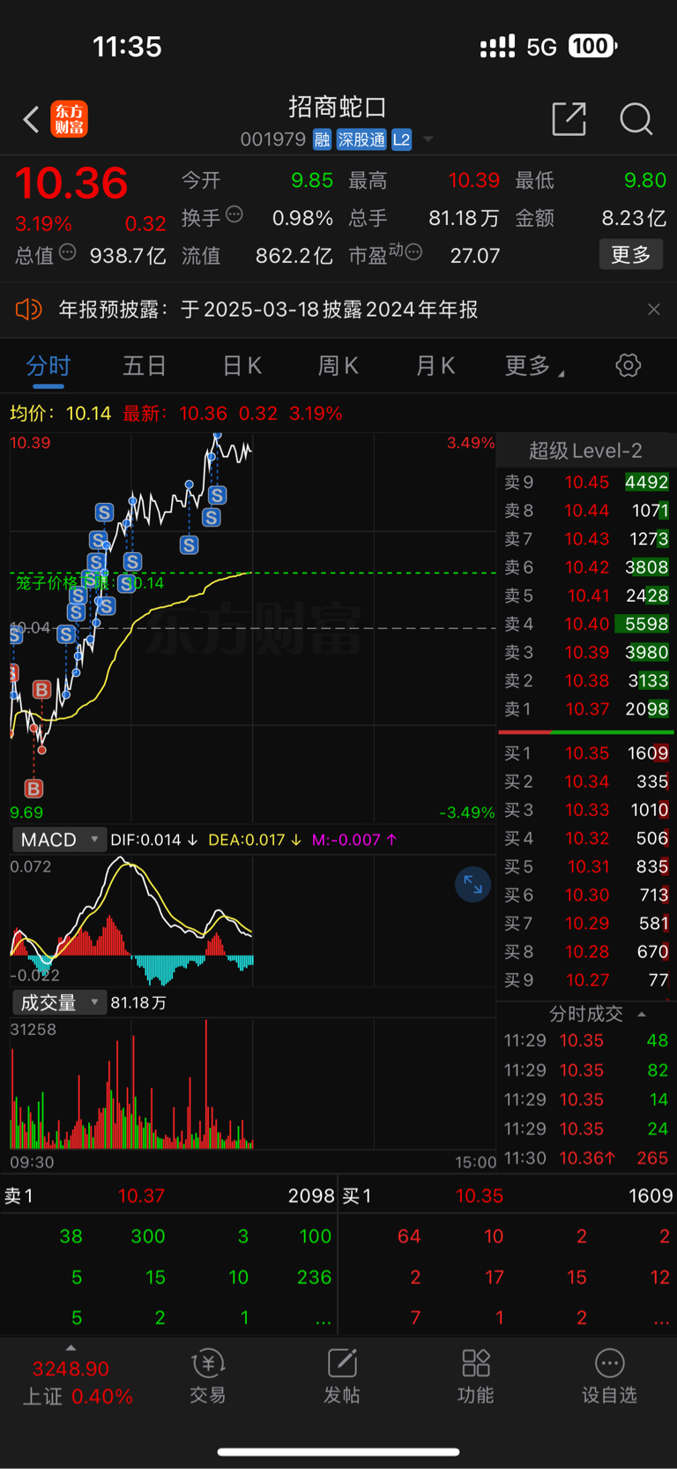This screenshot has height=1469, width=677.
Task: Open the 年报预披露 announcement text
Action: [x=268, y=310]
